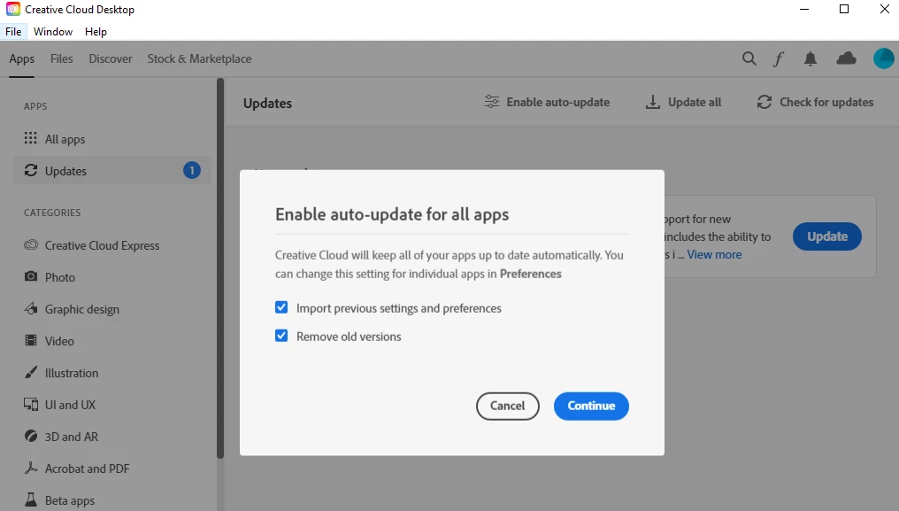Click the cloud sync status icon
Viewport: 899px width, 511px height.
846,58
